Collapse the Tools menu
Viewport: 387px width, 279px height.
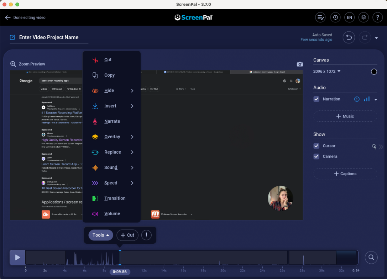(100, 235)
